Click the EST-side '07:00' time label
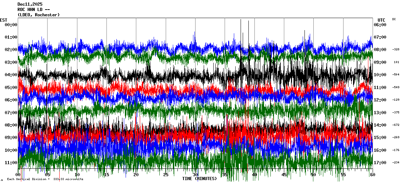The width and height of the screenshot is (401, 184). coord(11,112)
